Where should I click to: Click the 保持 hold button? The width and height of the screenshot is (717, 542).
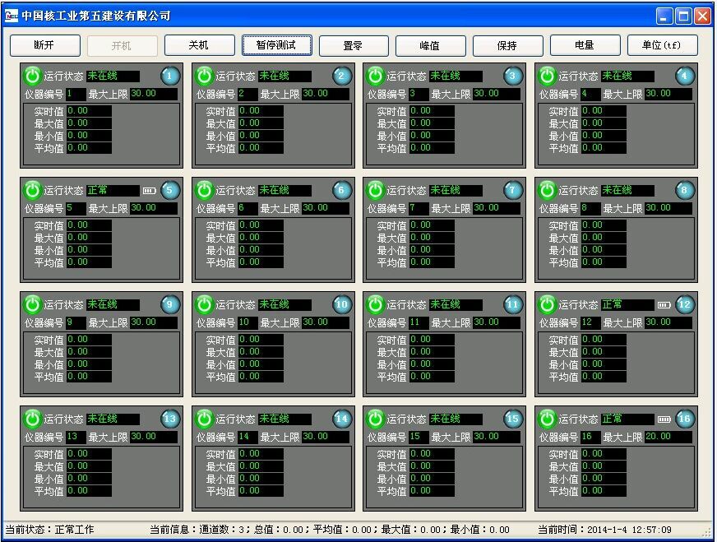click(x=507, y=45)
